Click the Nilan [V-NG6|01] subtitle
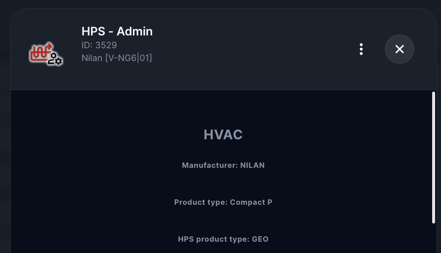The height and width of the screenshot is (253, 441). 117,58
